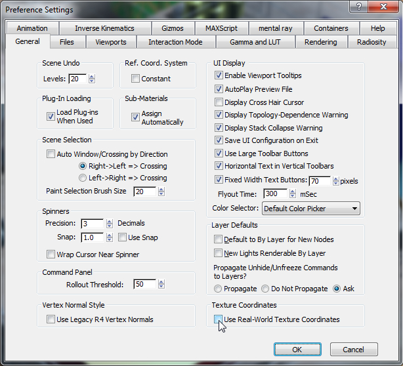Viewport: 403px width, 366px height.
Task: Switch to the Help tab
Action: point(378,28)
